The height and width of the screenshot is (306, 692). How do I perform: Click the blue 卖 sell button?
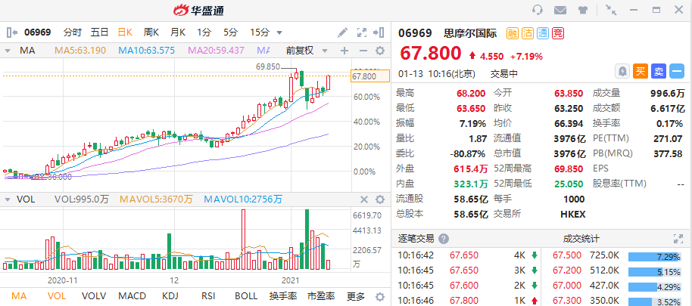(x=659, y=71)
